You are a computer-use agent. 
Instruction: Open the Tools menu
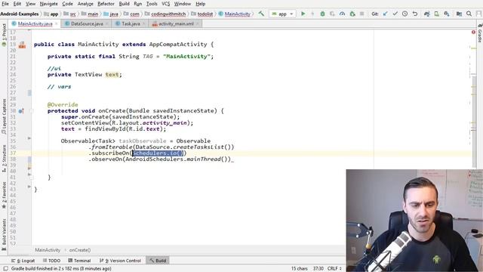tap(152, 4)
